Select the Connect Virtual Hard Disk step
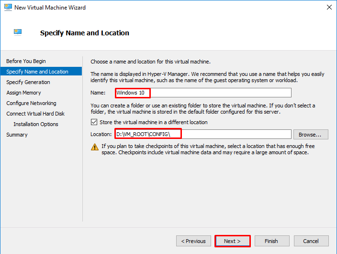Image resolution: width=337 pixels, height=254 pixels. coord(35,114)
